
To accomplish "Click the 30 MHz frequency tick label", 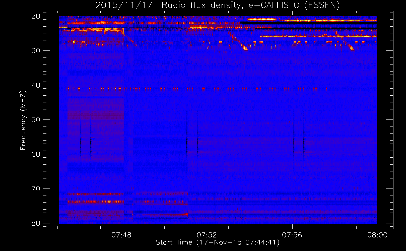I will click(36, 51).
